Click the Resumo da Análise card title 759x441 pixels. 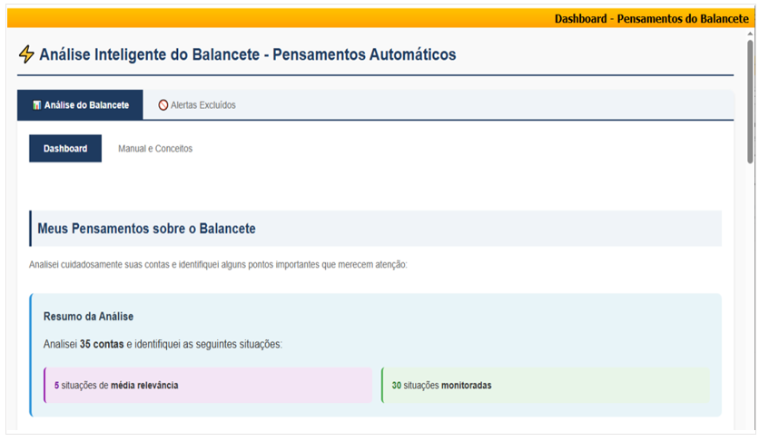tap(88, 317)
